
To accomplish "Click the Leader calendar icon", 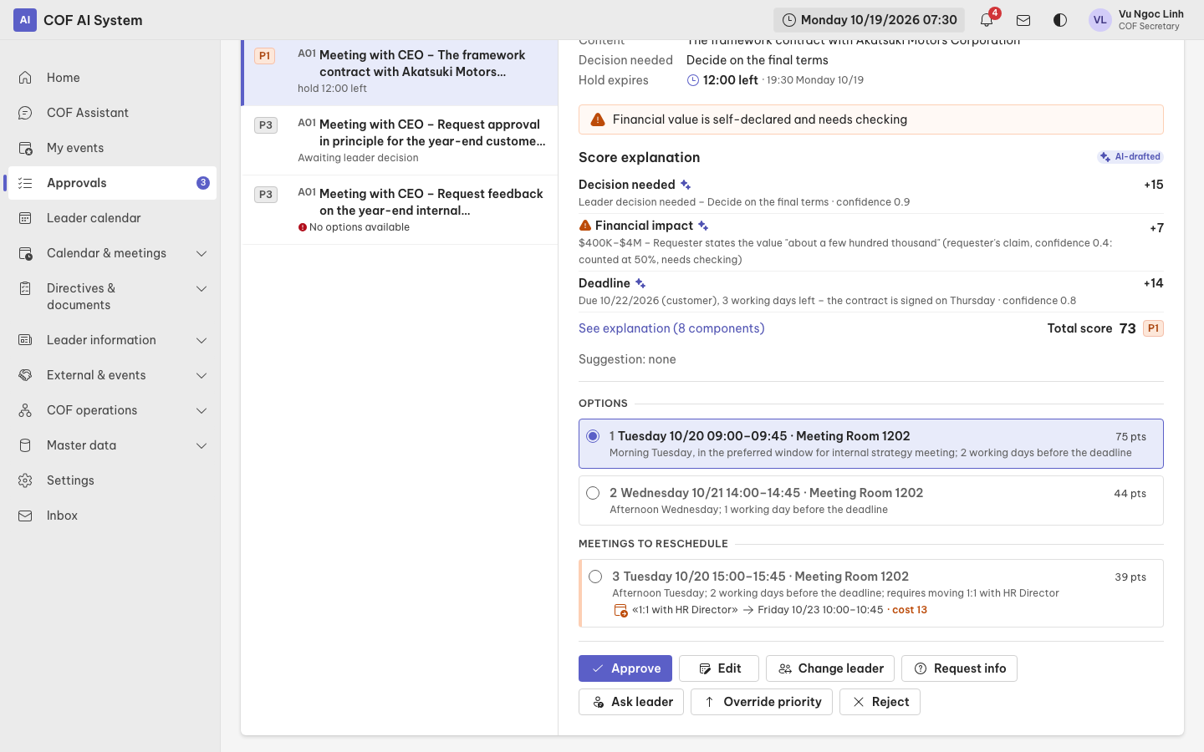I will click(x=25, y=218).
